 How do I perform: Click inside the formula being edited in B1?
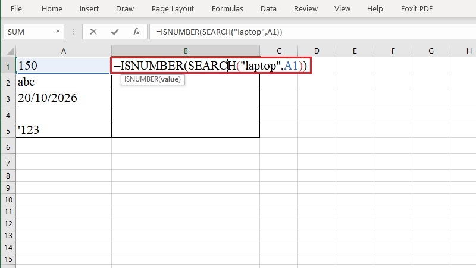point(211,66)
